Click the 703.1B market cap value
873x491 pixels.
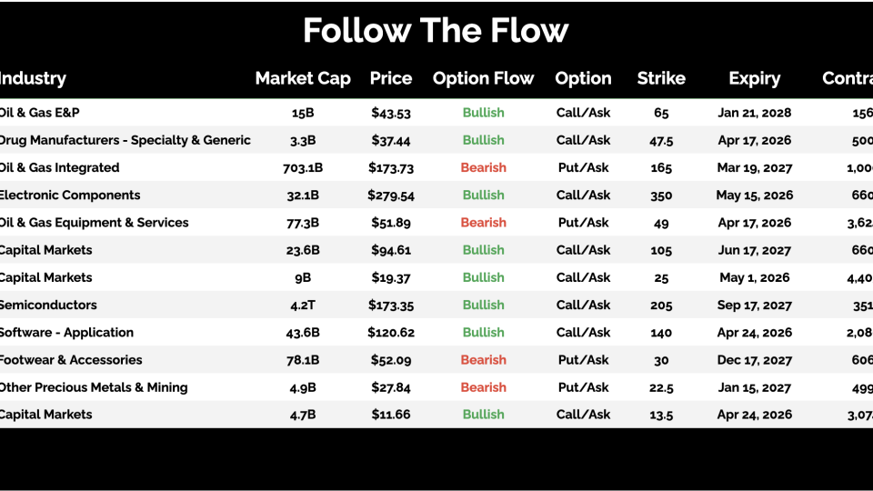[x=303, y=167]
